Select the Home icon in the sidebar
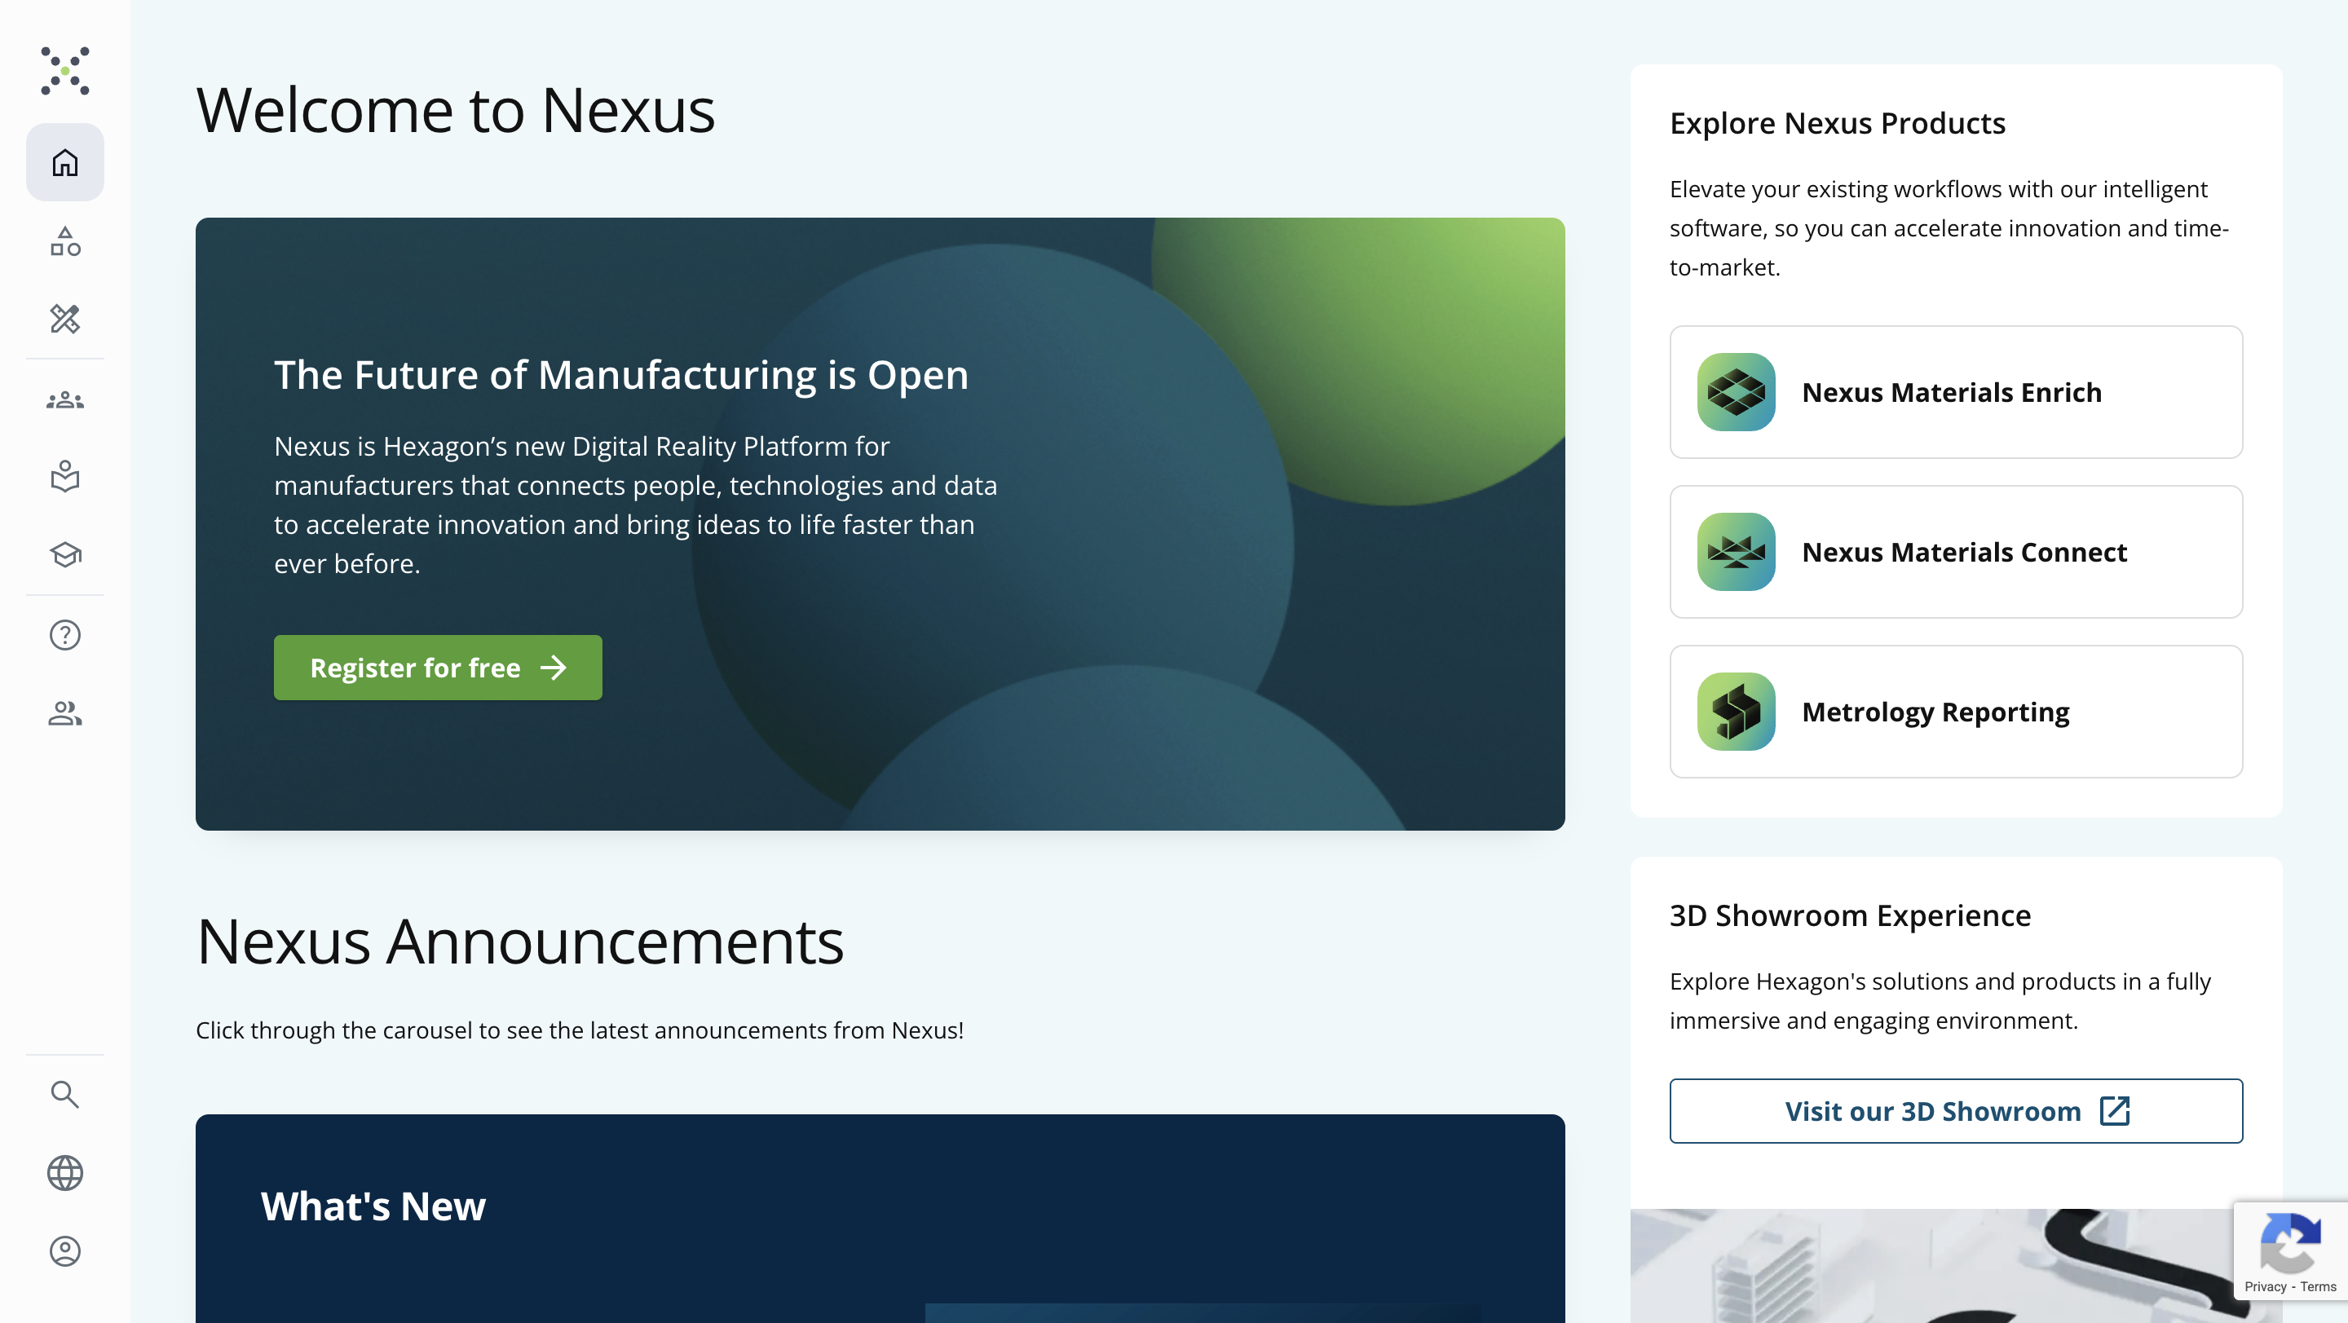Screen dimensions: 2348x1323 tap(64, 162)
